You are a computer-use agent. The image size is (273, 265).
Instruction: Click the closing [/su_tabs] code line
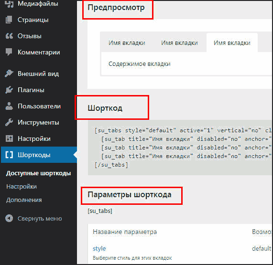[111, 165]
